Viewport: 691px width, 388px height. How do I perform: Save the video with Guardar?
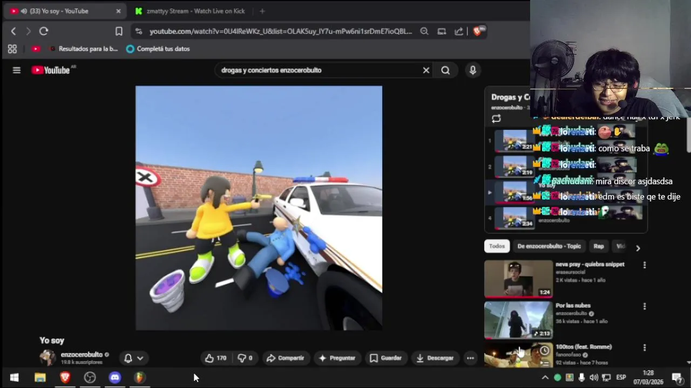[x=385, y=358]
